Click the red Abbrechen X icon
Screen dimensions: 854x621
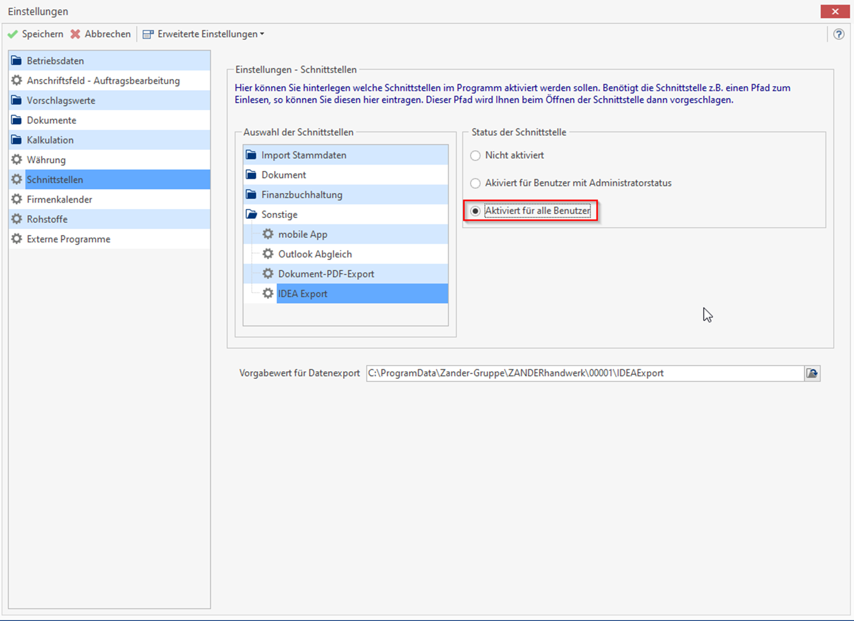pos(76,34)
